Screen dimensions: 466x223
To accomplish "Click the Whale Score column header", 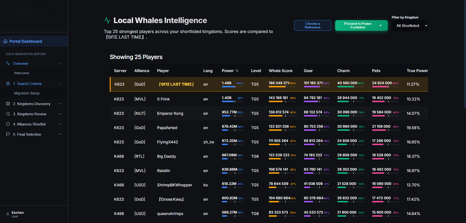I will [280, 71].
